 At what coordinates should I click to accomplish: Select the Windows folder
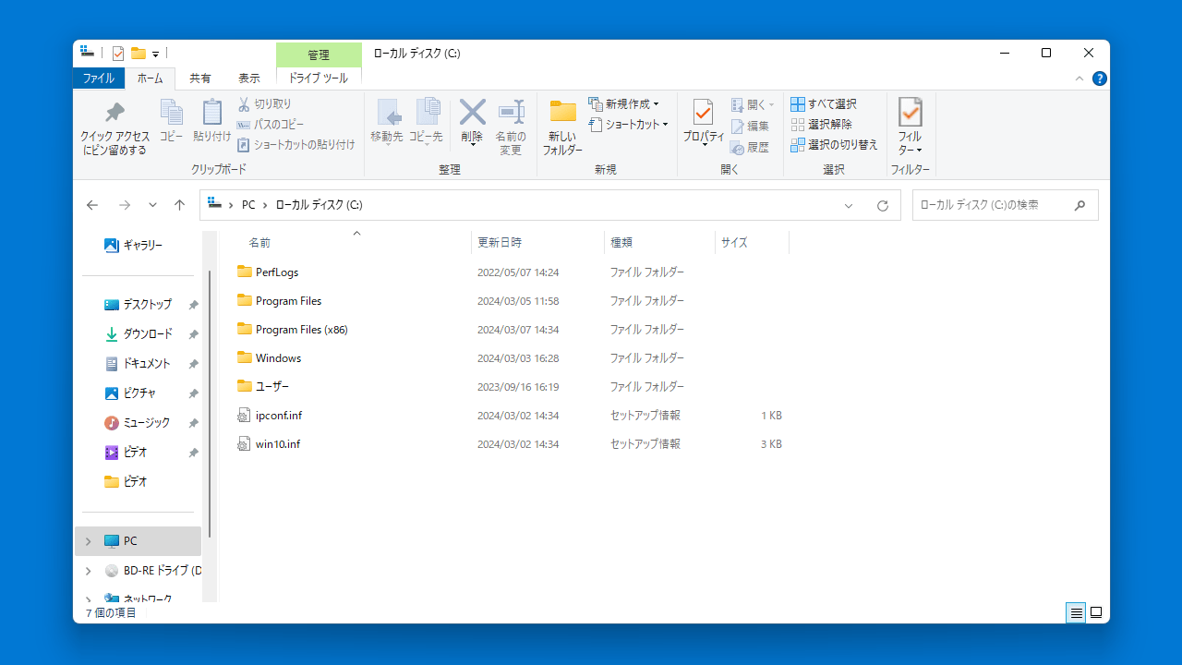(508, 358)
